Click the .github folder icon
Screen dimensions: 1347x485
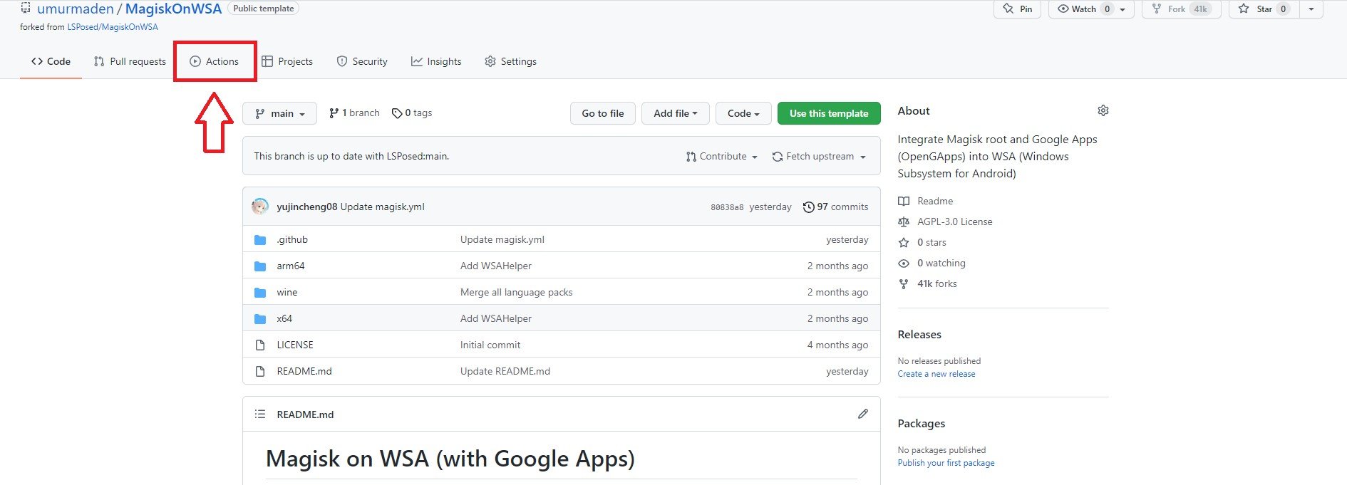click(x=260, y=240)
